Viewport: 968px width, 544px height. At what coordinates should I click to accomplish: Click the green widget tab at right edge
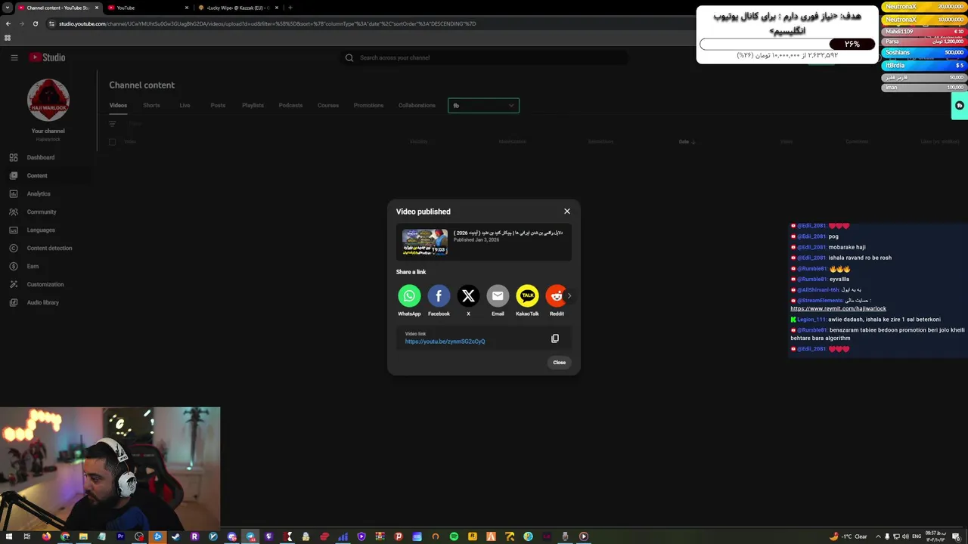point(960,106)
